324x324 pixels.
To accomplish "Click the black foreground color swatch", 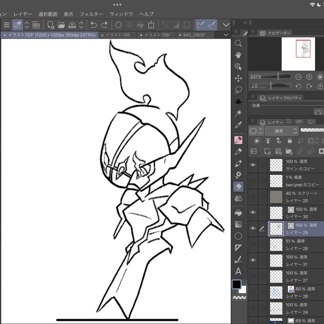I will pyautogui.click(x=237, y=284).
